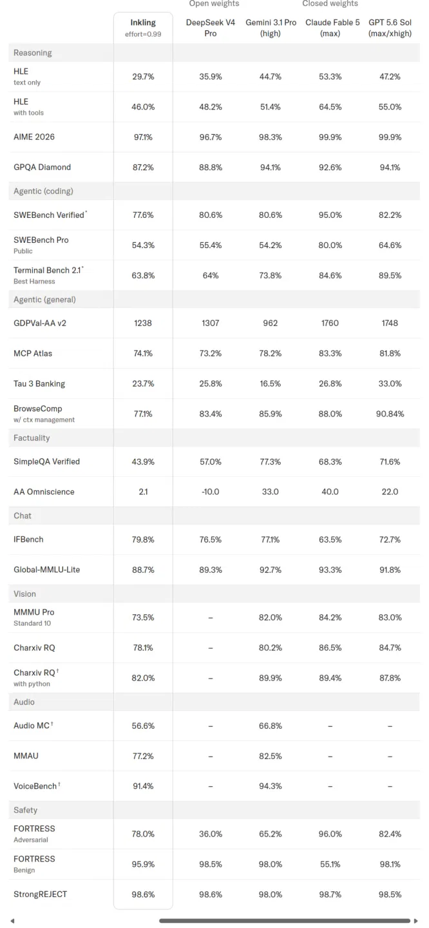
Task: Click the left scroll arrow at bottom
Action: click(12, 921)
